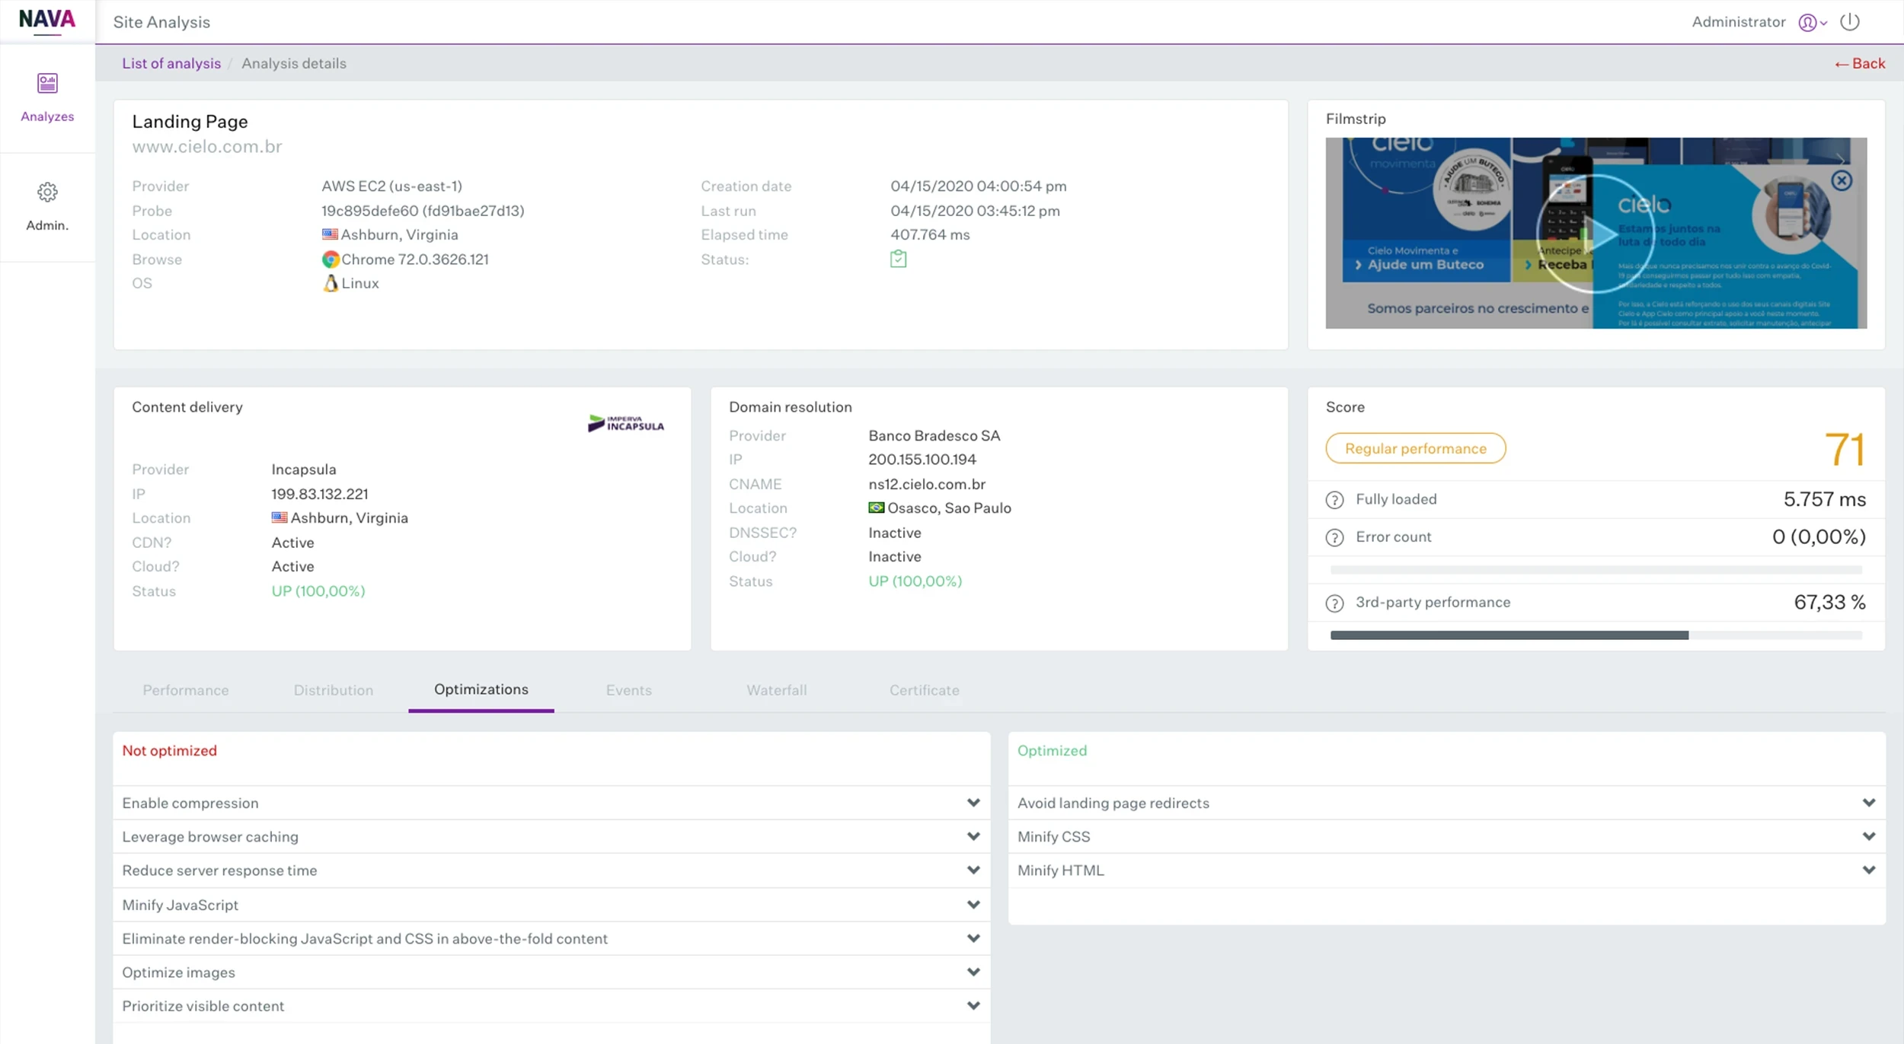Image resolution: width=1904 pixels, height=1044 pixels.
Task: Expand the Enable compression item
Action: pyautogui.click(x=551, y=803)
